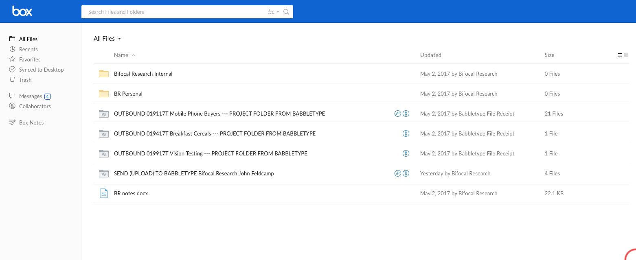
Task: Switch to list view
Action: 620,55
